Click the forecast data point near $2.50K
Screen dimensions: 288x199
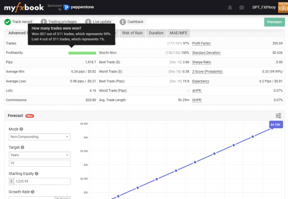tap(157, 179)
